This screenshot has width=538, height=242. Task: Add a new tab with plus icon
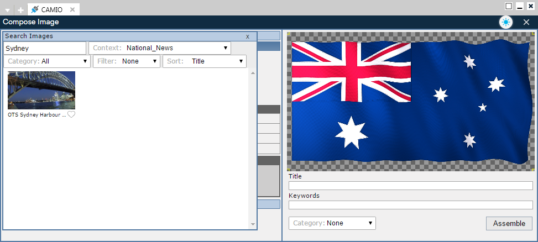(20, 10)
